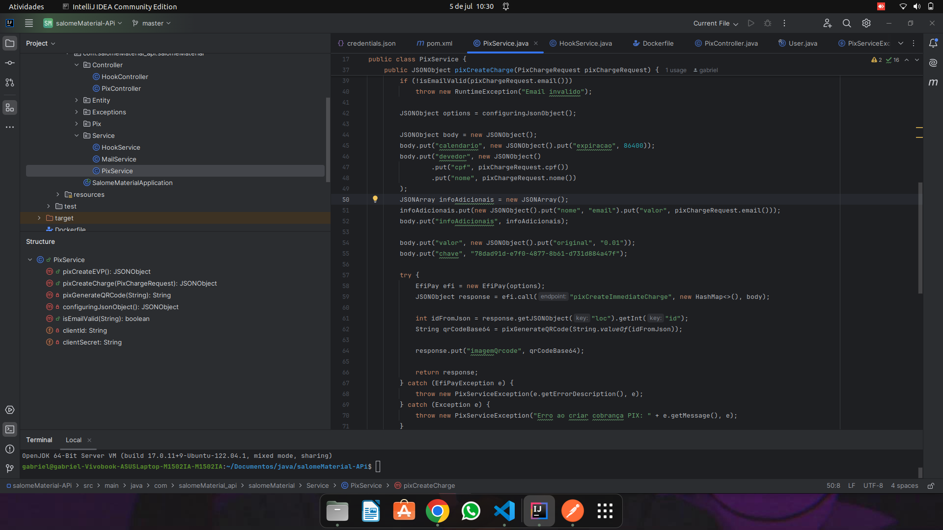Click the line:column 50:8 indicator
The width and height of the screenshot is (943, 530).
[x=833, y=486]
